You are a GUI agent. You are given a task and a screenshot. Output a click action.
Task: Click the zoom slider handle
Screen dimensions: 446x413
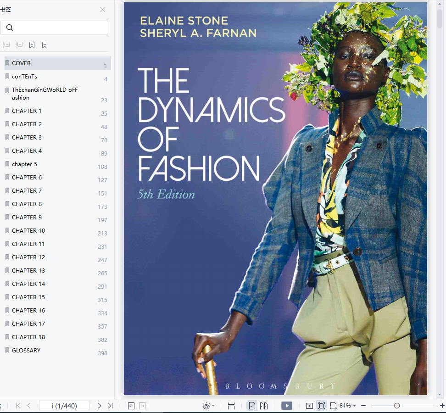pyautogui.click(x=397, y=406)
